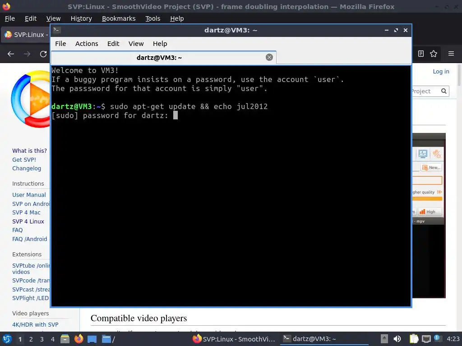This screenshot has width=462, height=346.
Task: Open the folder icon with slash in the taskbar
Action: tap(108, 339)
